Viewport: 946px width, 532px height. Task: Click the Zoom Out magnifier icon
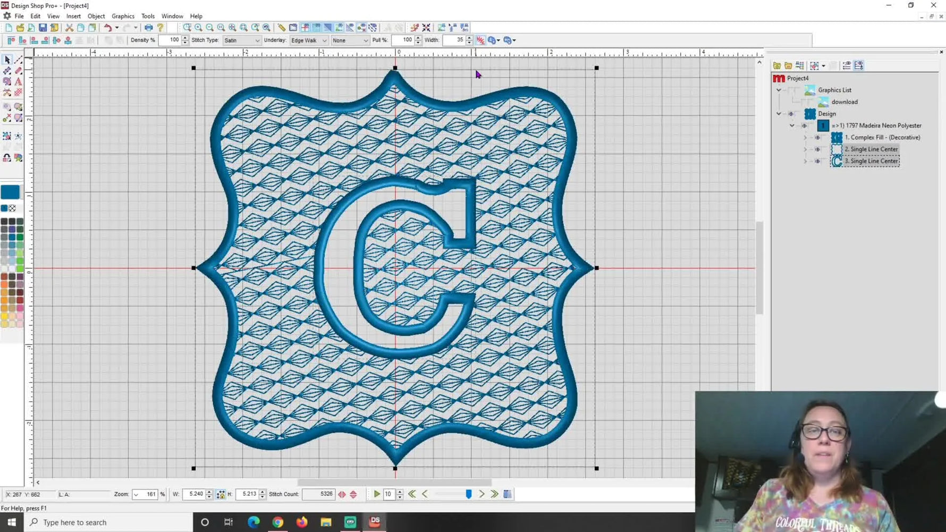209,28
